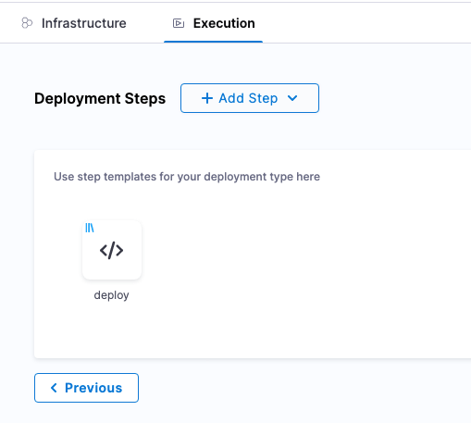Click the Deployment Steps heading
The height and width of the screenshot is (423, 471).
pos(100,98)
